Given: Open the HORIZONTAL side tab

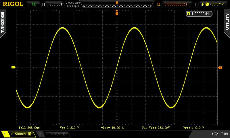Looking at the screenshot, I should pyautogui.click(x=3, y=22).
